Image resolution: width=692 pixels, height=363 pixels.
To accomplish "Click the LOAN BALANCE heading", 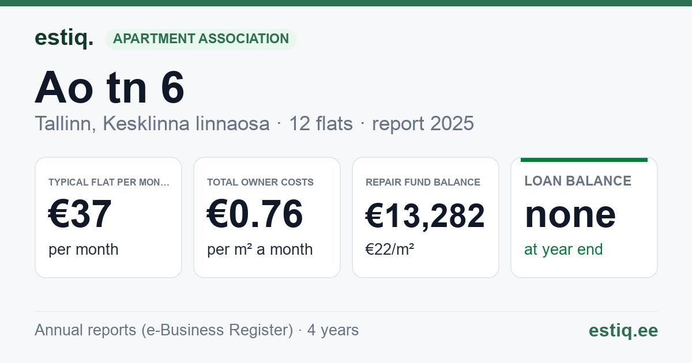I will 578,181.
